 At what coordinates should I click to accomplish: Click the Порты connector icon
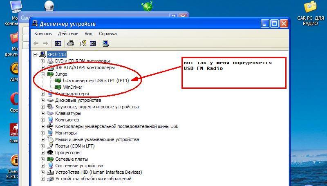50,146
